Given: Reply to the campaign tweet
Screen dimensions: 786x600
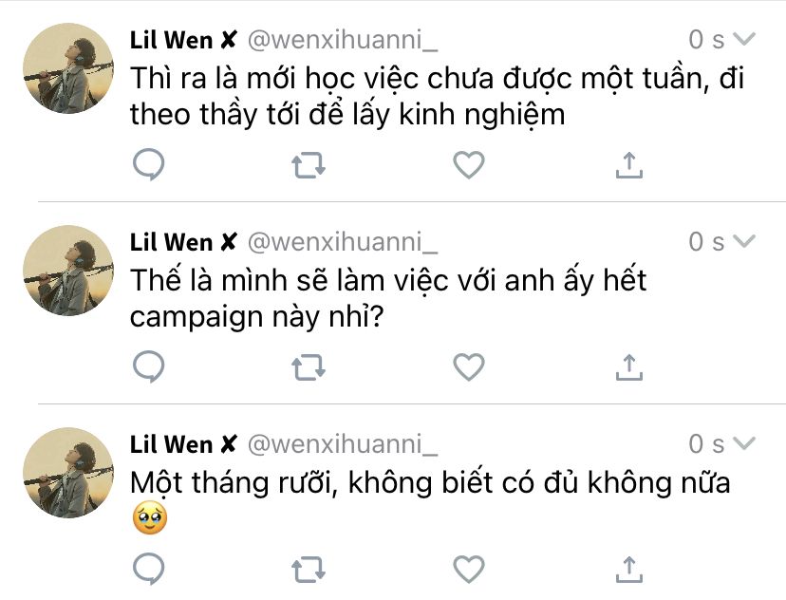Looking at the screenshot, I should pyautogui.click(x=149, y=366).
